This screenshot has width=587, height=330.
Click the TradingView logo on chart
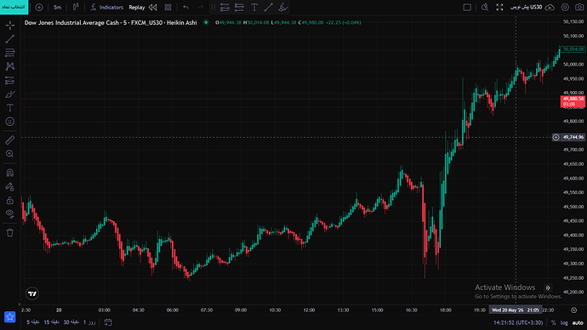tap(32, 293)
